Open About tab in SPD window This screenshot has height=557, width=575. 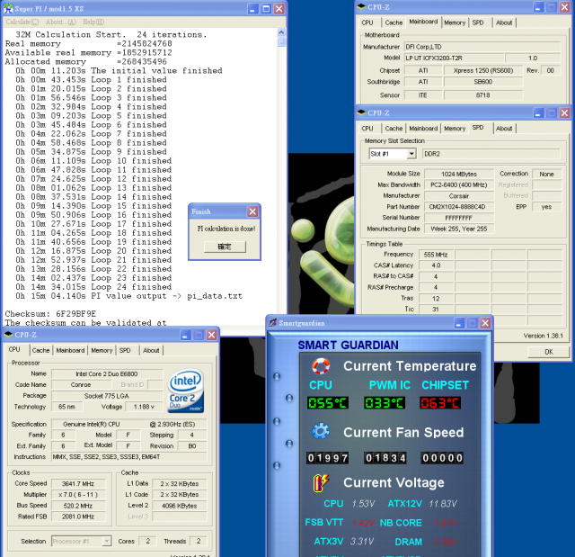(x=504, y=129)
